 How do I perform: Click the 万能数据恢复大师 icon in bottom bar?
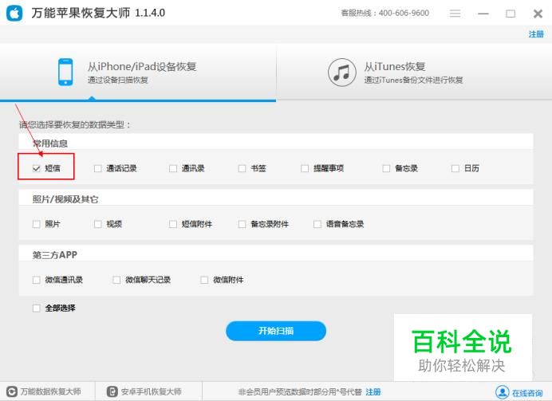coord(12,391)
